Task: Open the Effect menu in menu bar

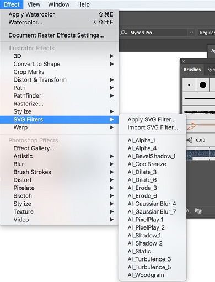Action: [x=12, y=4]
